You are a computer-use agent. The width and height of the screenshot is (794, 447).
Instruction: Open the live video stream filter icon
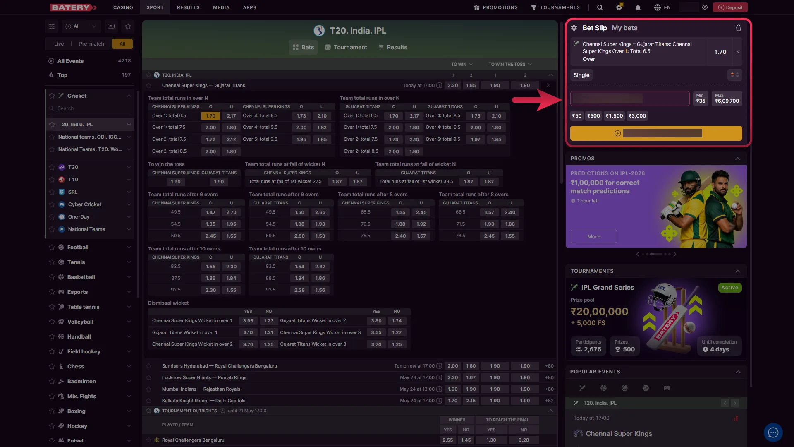[111, 26]
